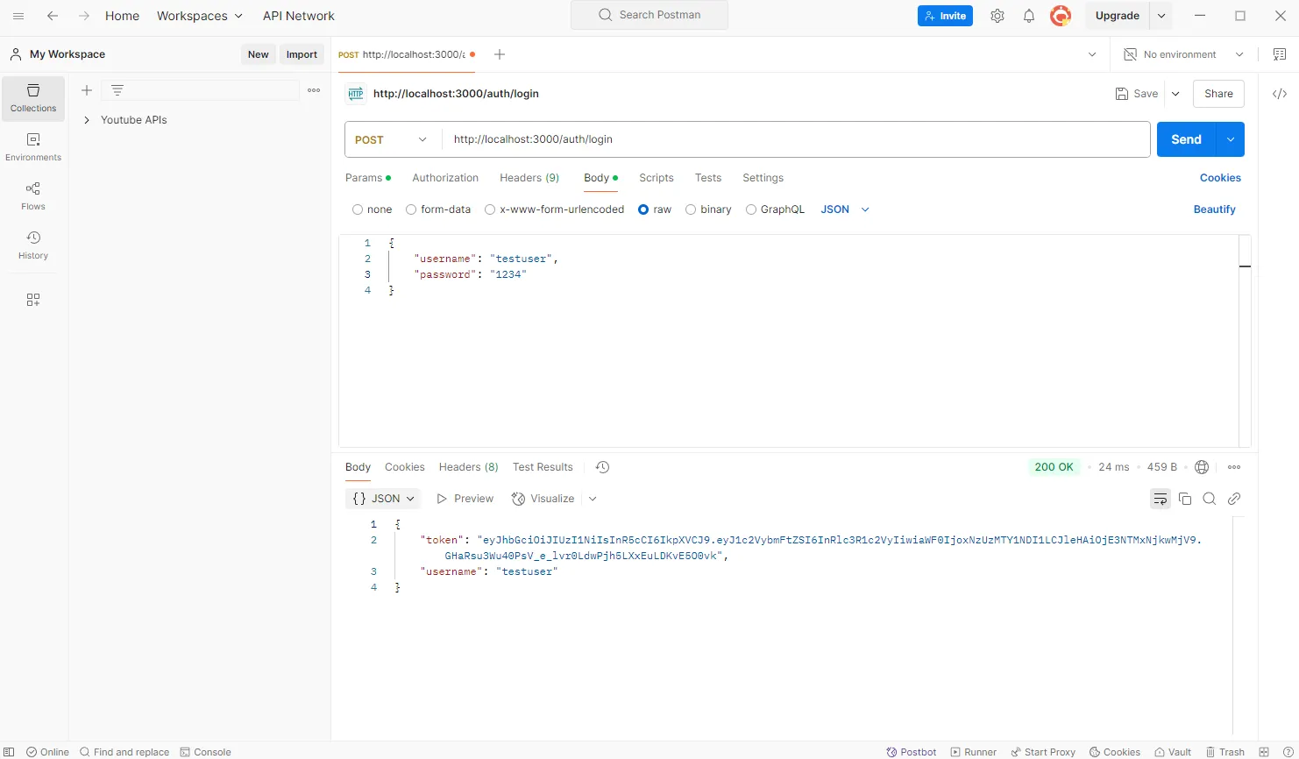This screenshot has height=759, width=1299.
Task: Expand the Youtube APIs collection
Action: click(87, 120)
